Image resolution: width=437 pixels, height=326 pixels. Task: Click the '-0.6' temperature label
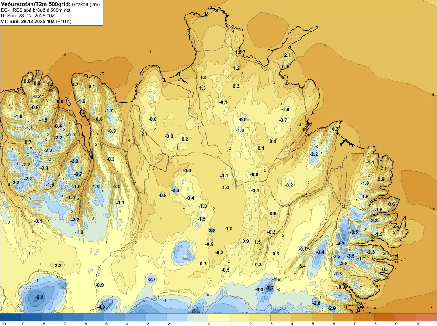tap(152, 119)
